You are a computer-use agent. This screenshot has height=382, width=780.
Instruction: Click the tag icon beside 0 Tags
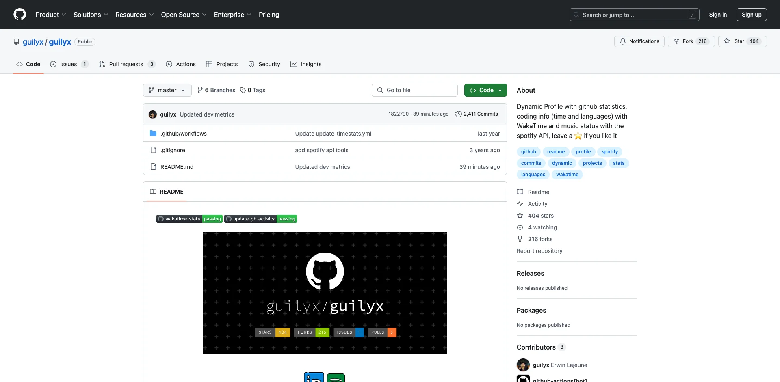click(x=243, y=90)
